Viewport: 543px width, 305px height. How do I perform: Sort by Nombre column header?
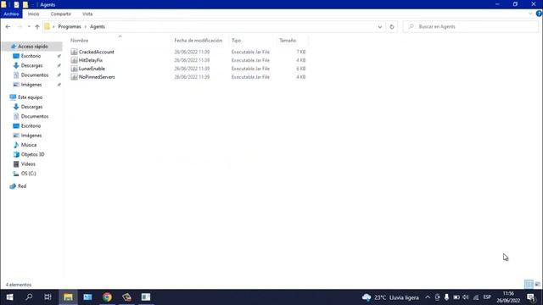pos(79,41)
